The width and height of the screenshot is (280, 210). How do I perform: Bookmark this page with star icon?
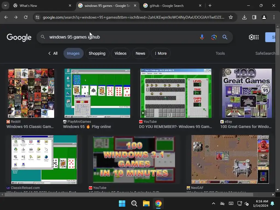coord(231,17)
